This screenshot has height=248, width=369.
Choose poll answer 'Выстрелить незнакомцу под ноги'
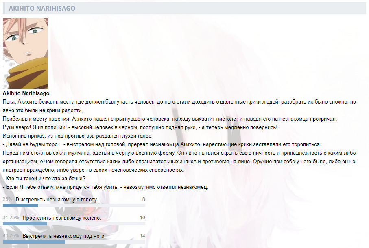click(x=64, y=236)
